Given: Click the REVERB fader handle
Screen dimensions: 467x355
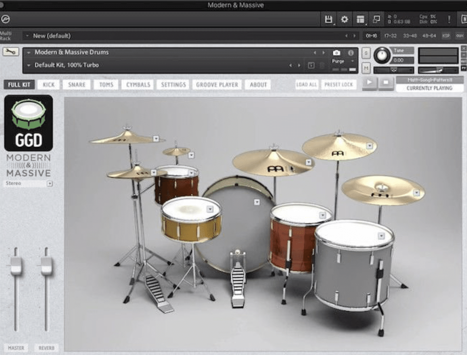Looking at the screenshot, I should 46,266.
